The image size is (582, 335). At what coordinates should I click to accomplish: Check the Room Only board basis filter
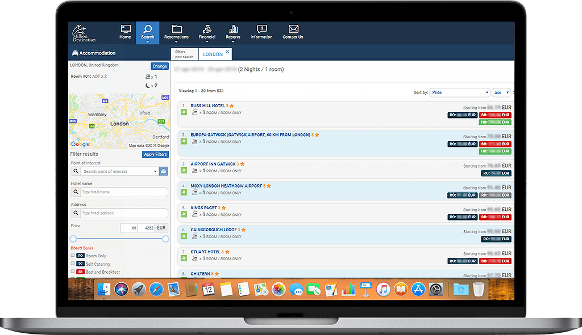[x=73, y=256]
